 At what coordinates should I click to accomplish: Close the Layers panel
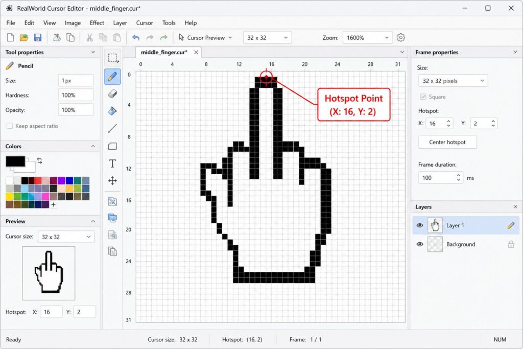[x=515, y=207]
